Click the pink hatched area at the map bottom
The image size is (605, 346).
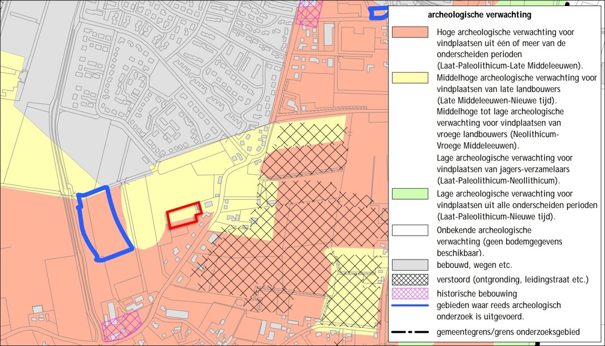(x=121, y=326)
